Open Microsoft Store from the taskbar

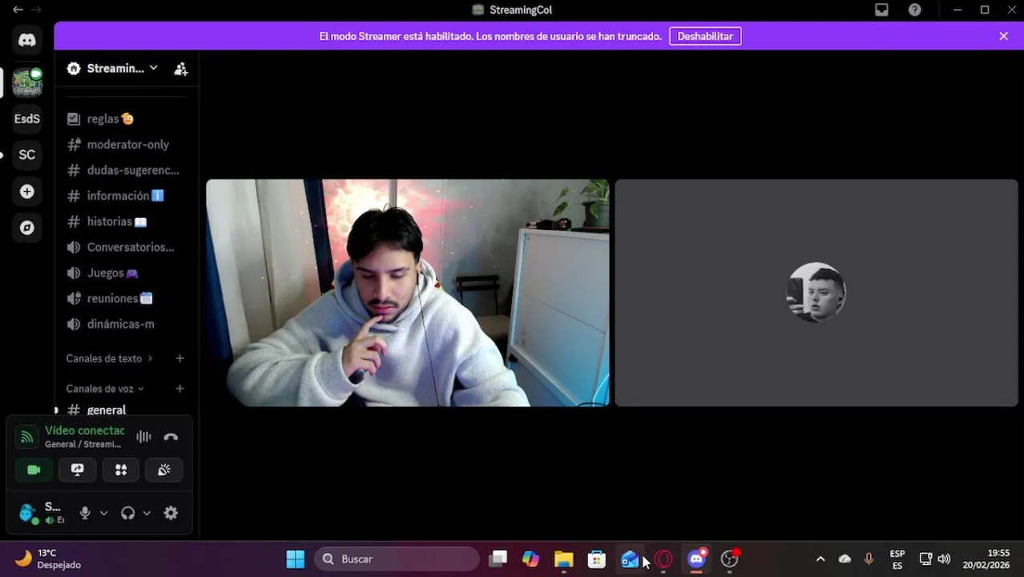point(597,559)
